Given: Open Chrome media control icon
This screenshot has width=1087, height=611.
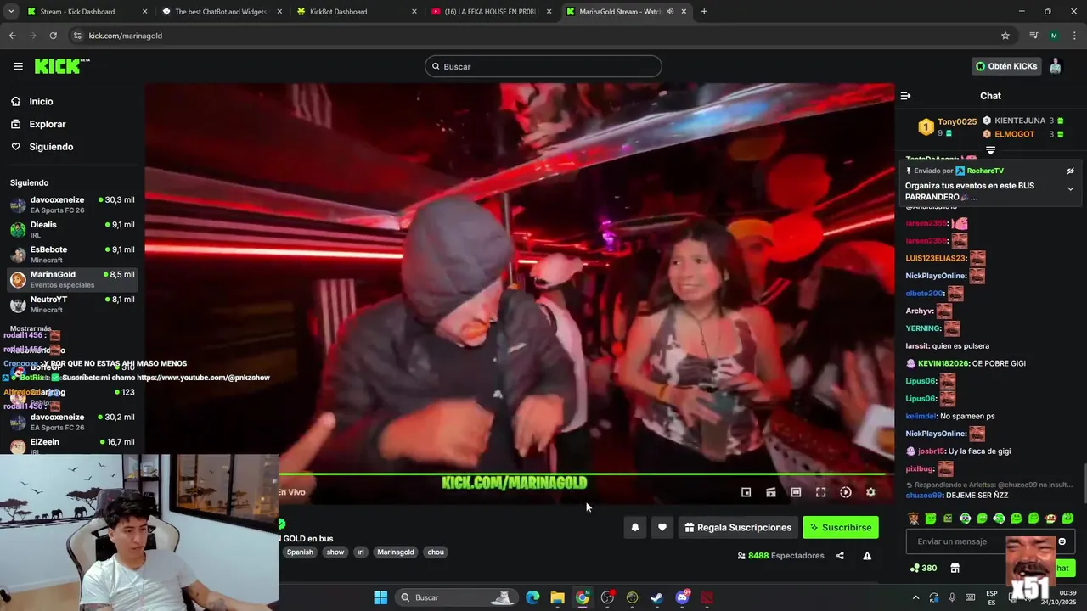Looking at the screenshot, I should (1033, 36).
